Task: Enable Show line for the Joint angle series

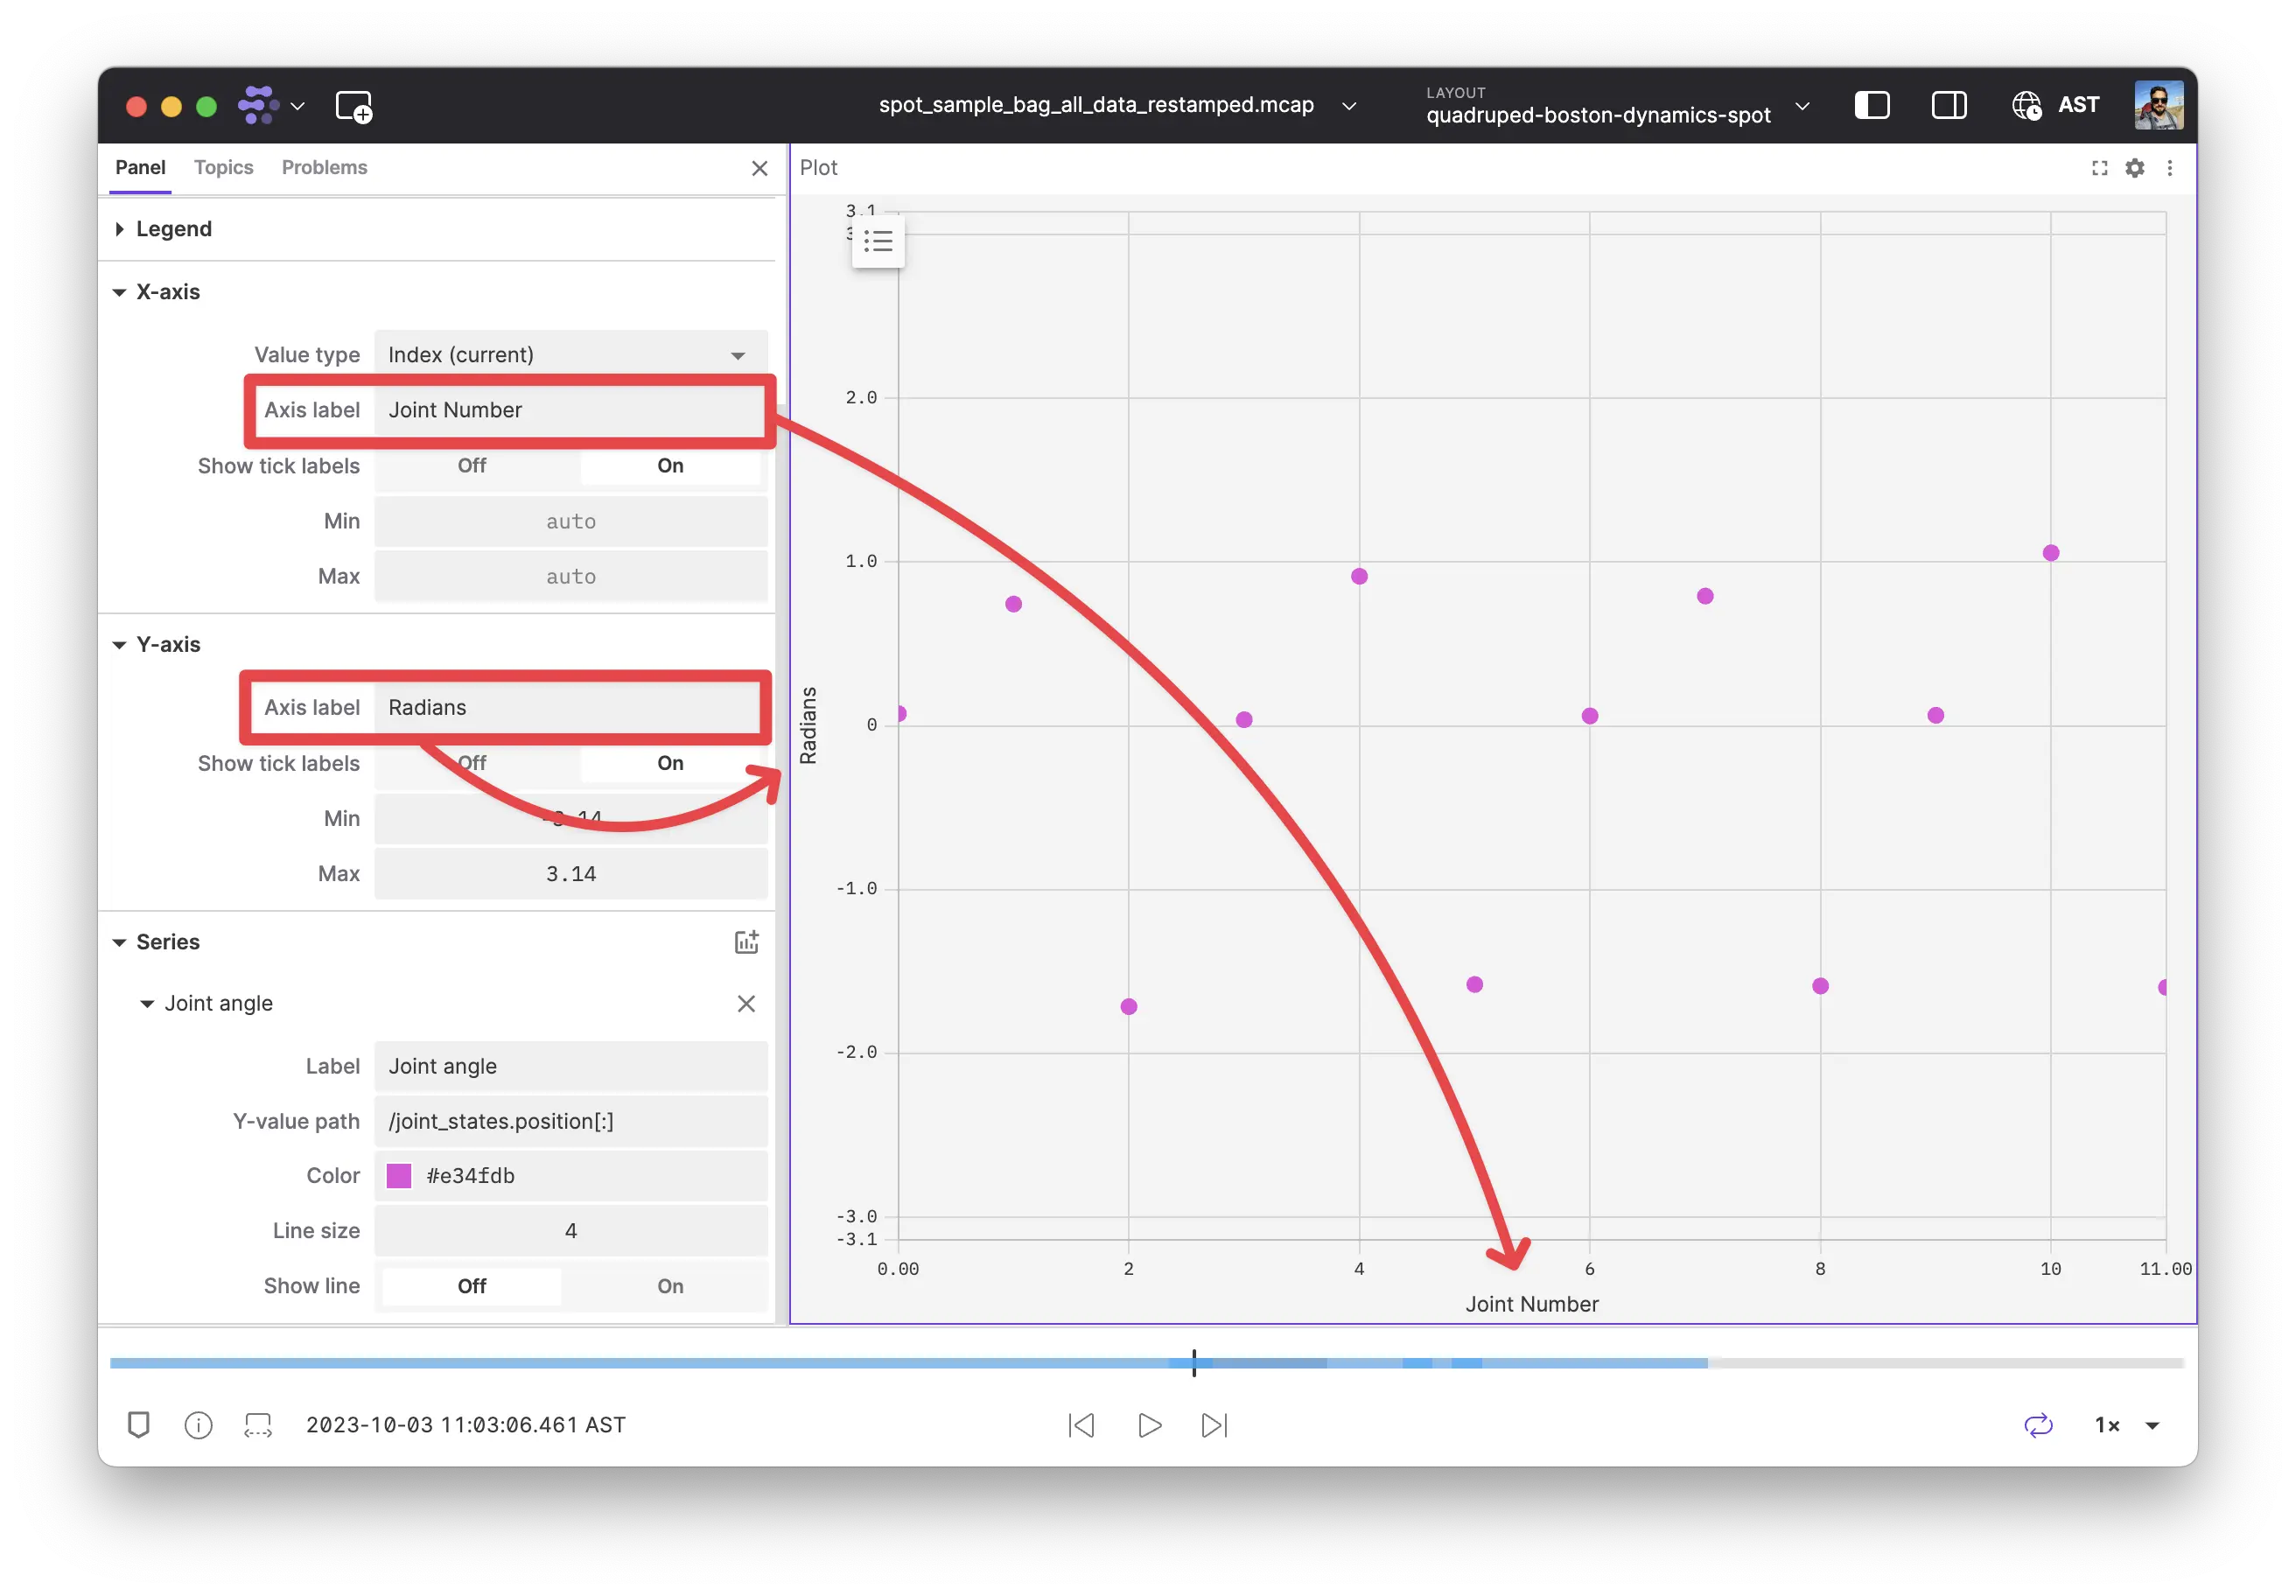Action: point(669,1286)
